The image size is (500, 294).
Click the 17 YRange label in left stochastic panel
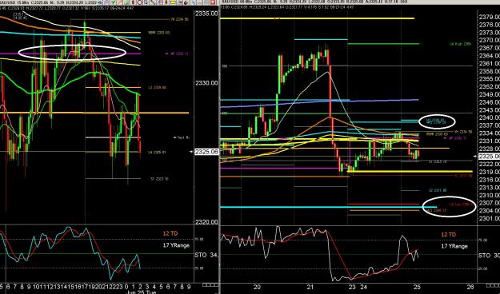176,245
